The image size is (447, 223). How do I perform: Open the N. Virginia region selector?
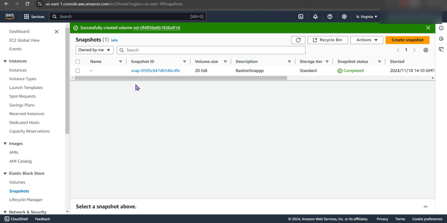pyautogui.click(x=366, y=17)
